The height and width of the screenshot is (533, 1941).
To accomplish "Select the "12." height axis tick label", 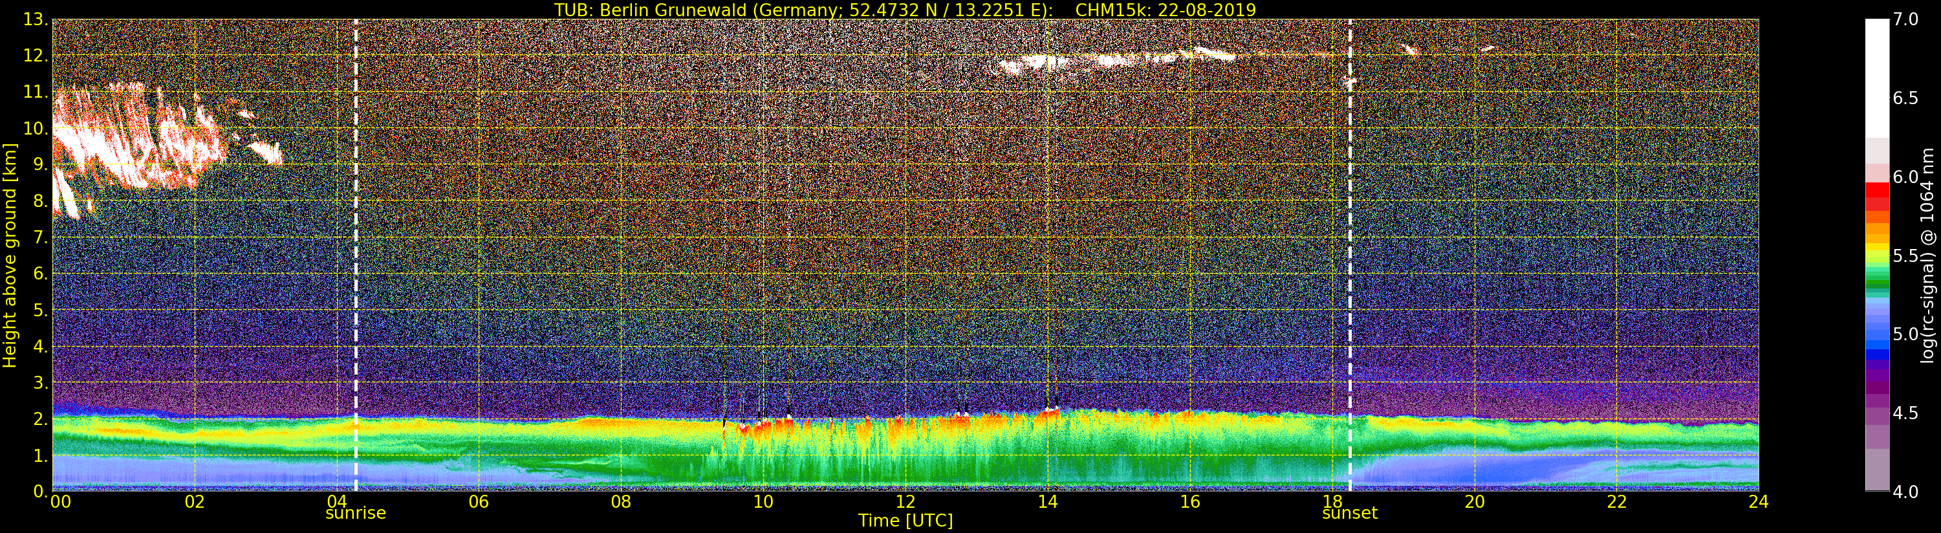I will 36,56.
